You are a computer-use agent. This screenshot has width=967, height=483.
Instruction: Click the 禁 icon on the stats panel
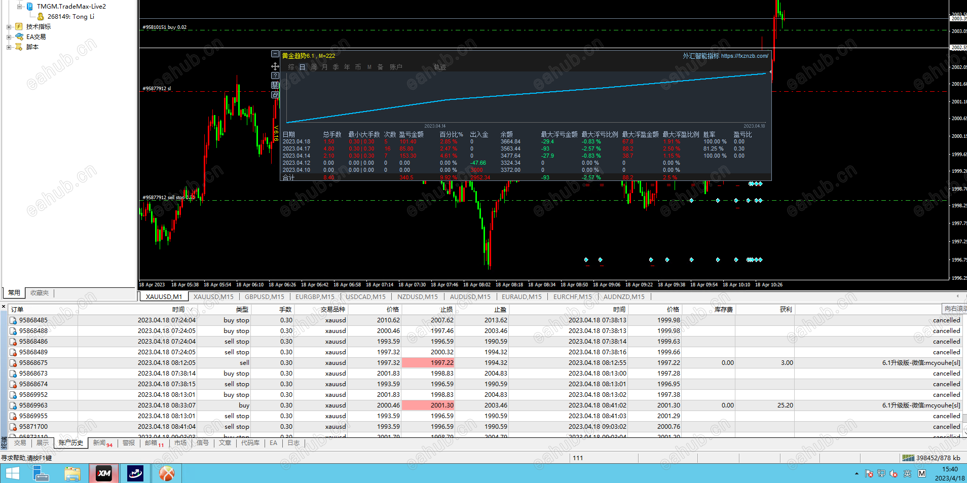(x=275, y=85)
